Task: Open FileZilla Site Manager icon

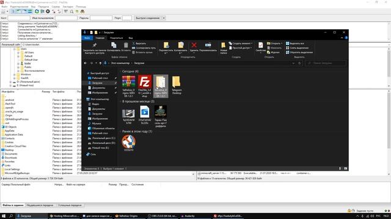Action: tap(3, 12)
